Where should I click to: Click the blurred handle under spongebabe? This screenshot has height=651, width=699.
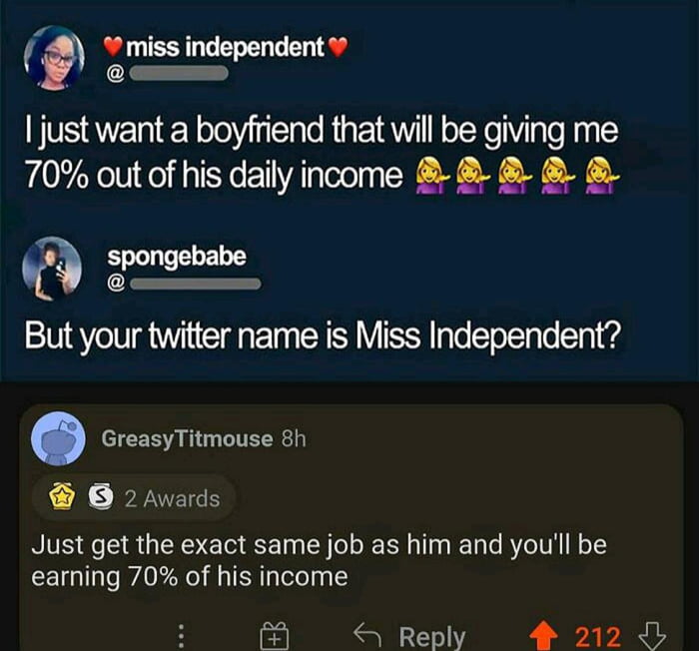click(x=196, y=284)
